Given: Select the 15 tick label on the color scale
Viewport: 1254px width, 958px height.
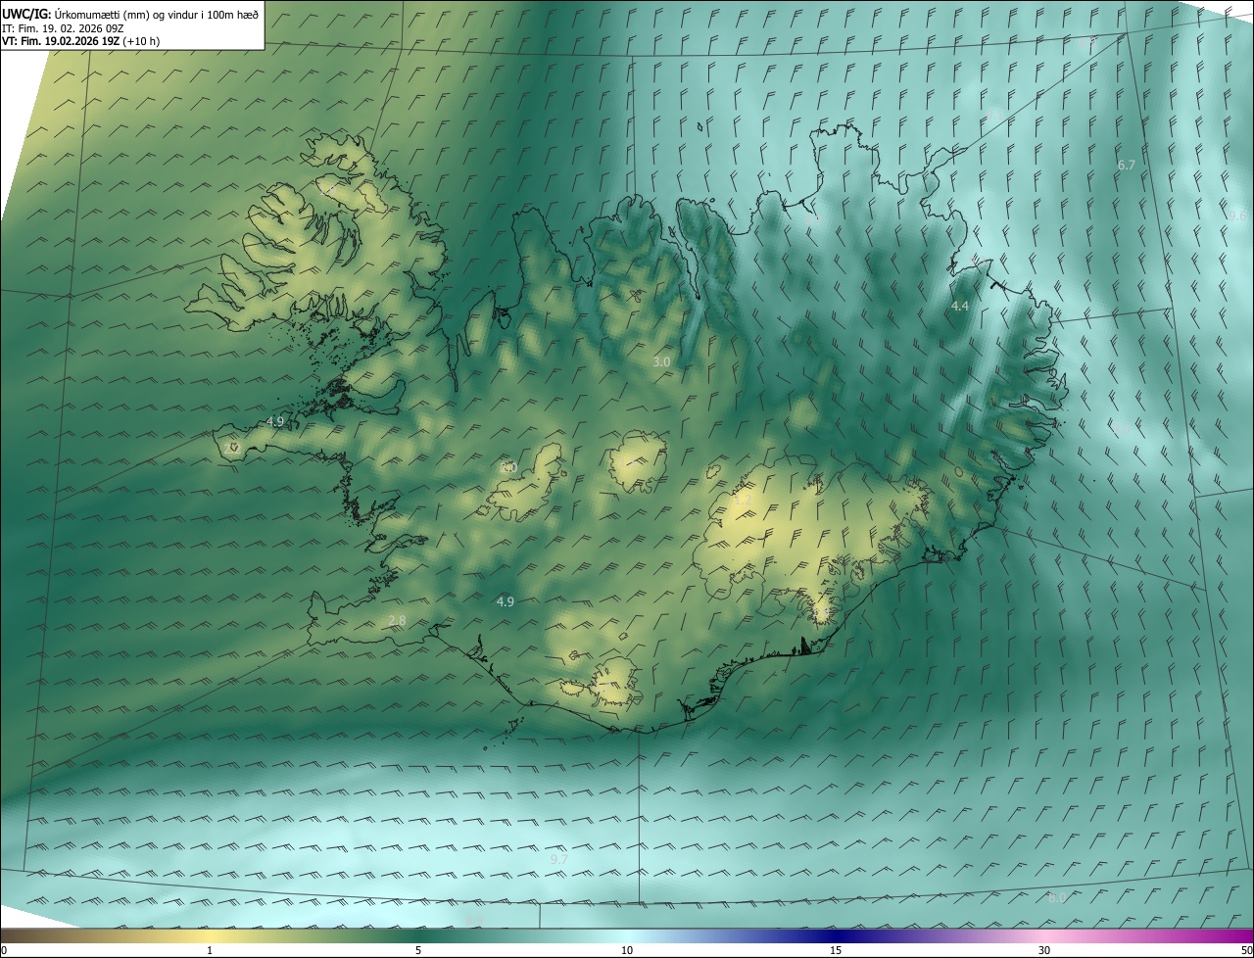Looking at the screenshot, I should pos(836,950).
